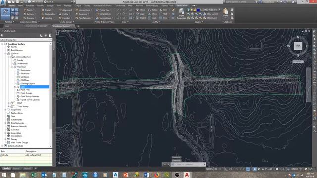Open the status bar customization menu icon
317x178 pixels.
coord(315,169)
